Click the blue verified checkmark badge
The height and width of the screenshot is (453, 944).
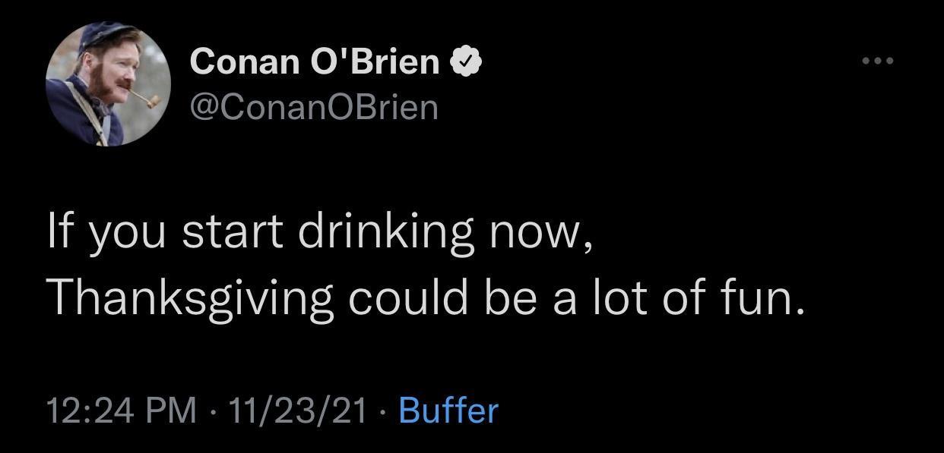(467, 61)
